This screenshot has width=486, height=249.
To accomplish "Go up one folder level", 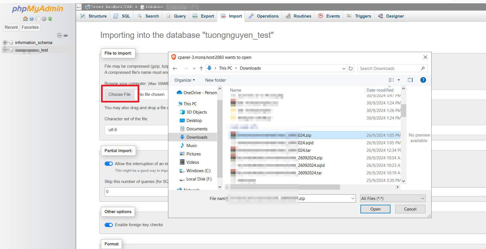I will tap(201, 68).
